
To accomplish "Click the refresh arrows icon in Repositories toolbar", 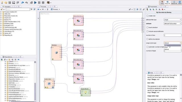I will [18, 59].
